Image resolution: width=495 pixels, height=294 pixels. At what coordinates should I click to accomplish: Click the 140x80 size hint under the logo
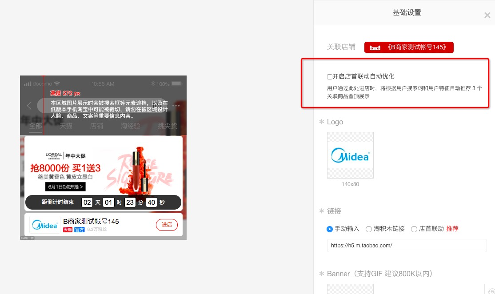pyautogui.click(x=350, y=184)
